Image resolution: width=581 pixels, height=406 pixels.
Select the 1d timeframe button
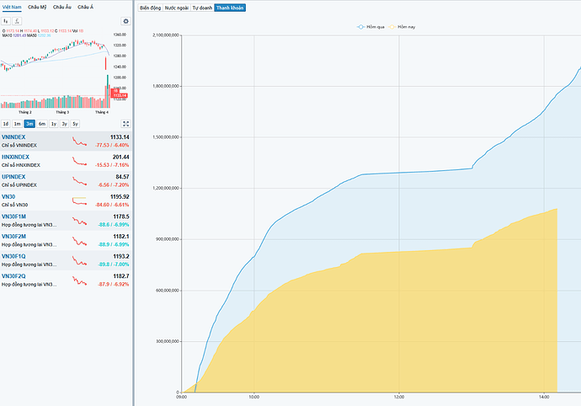(6, 123)
